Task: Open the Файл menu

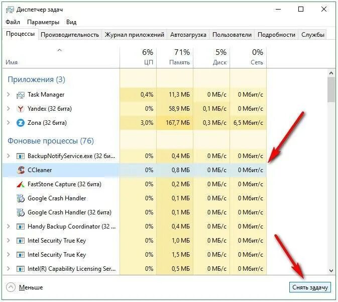Action: pyautogui.click(x=13, y=22)
